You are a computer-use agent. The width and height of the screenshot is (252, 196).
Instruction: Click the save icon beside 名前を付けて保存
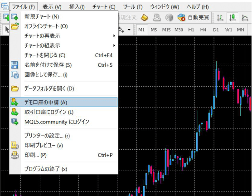tap(15, 65)
